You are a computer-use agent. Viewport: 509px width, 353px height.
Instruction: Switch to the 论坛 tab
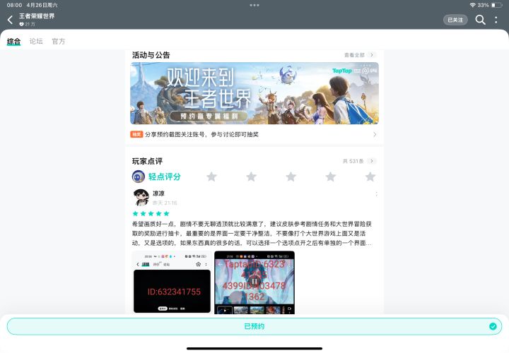(x=36, y=41)
